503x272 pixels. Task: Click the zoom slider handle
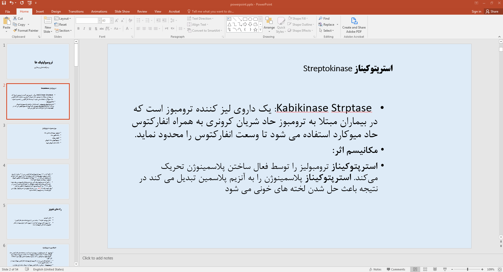[x=467, y=269]
